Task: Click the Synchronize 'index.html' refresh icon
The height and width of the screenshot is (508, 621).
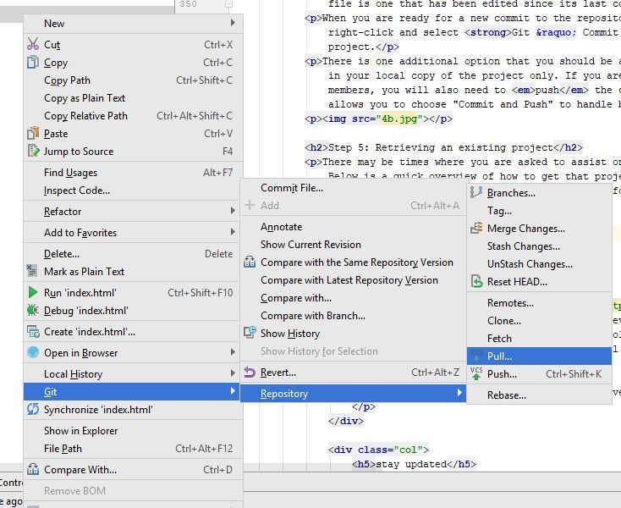Action: click(x=33, y=410)
